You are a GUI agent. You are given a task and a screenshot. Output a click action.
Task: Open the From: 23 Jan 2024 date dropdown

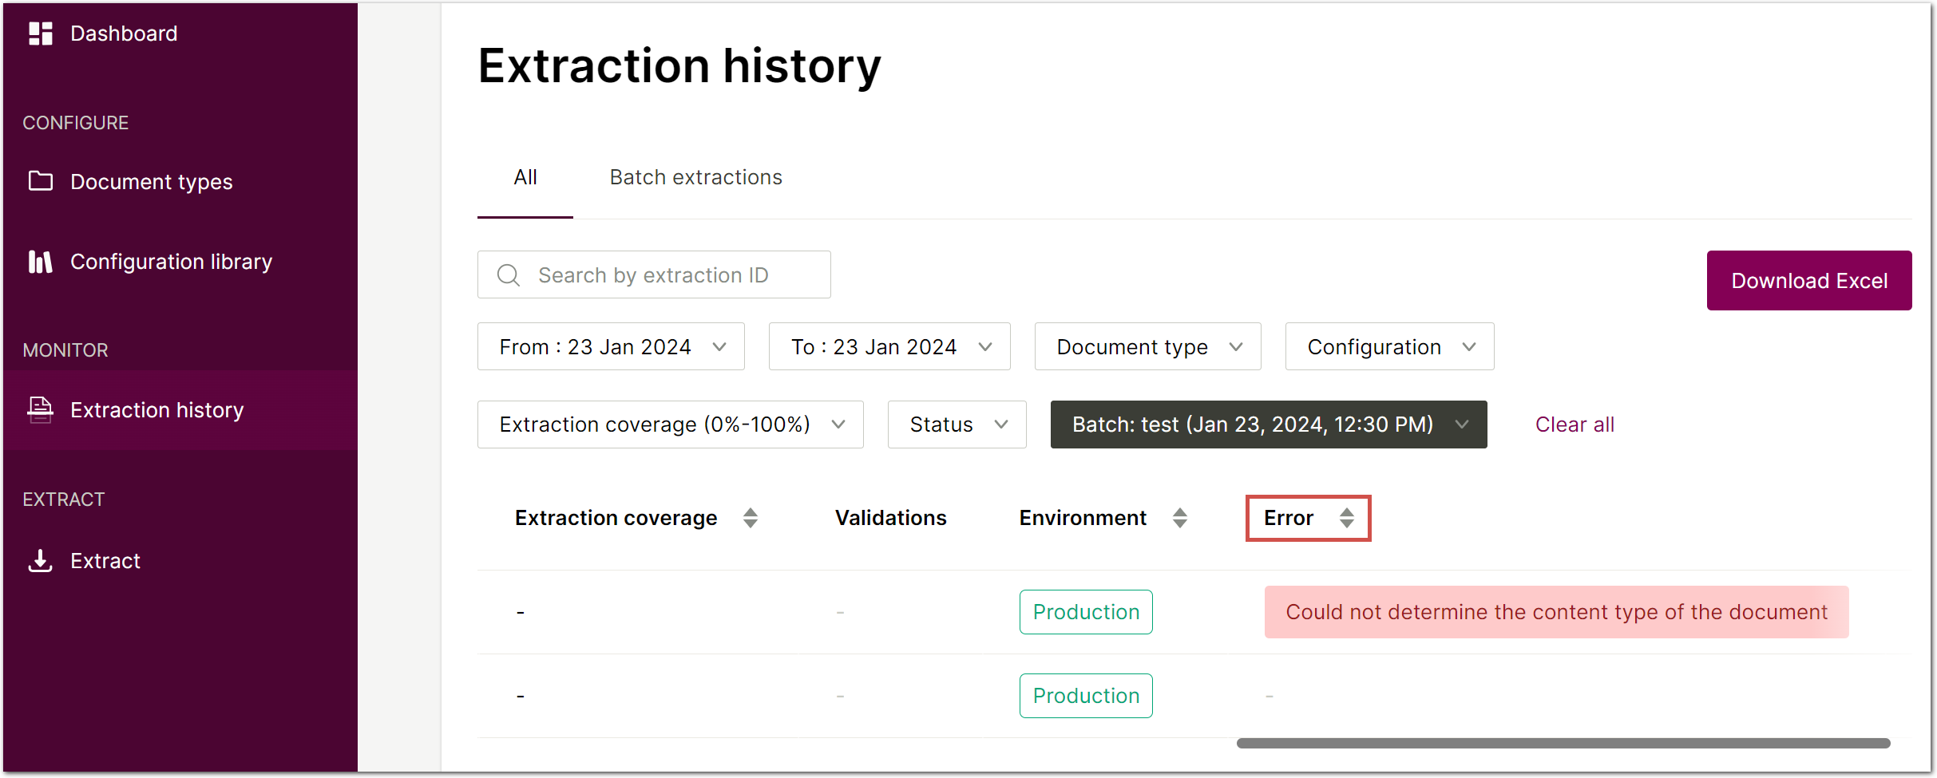pos(611,346)
